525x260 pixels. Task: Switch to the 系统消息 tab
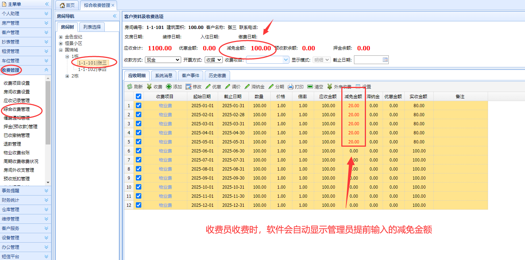[x=164, y=76]
